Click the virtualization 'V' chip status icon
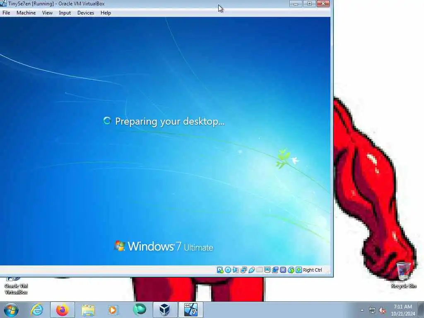Screen dimensions: 424x318 coord(283,270)
